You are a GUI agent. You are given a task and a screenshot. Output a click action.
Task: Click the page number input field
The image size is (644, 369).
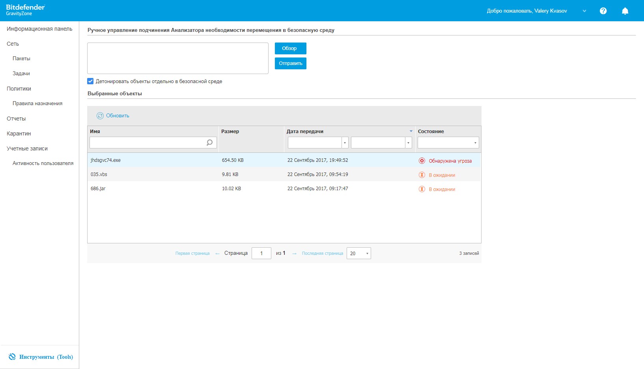click(x=261, y=253)
